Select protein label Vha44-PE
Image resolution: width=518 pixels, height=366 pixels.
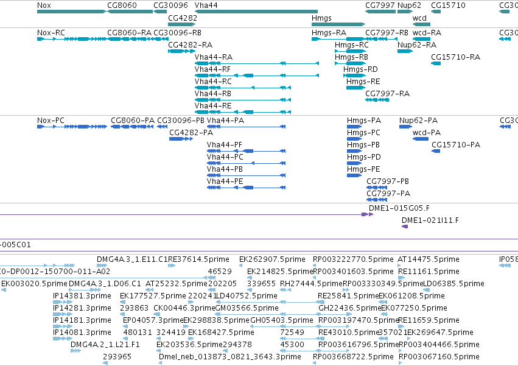point(225,181)
